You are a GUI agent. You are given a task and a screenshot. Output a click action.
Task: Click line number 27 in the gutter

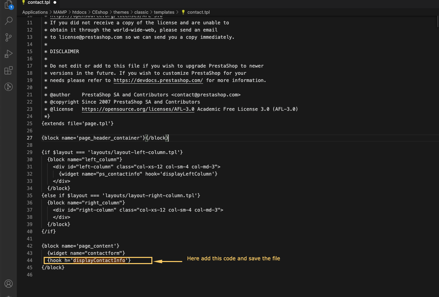(29, 138)
